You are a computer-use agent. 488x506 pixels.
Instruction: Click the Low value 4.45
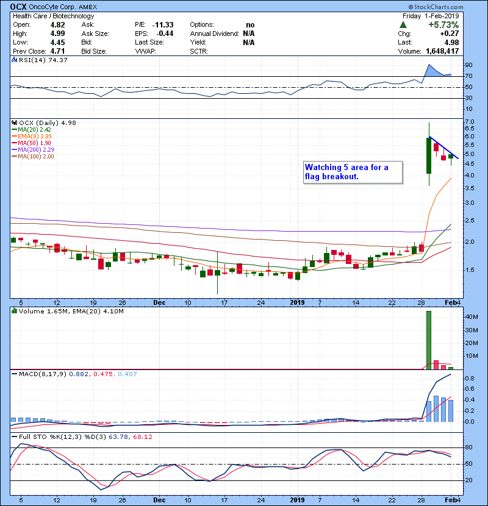[57, 43]
